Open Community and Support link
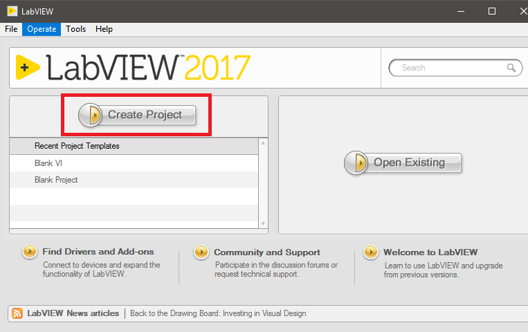The width and height of the screenshot is (528, 332). coord(267,252)
